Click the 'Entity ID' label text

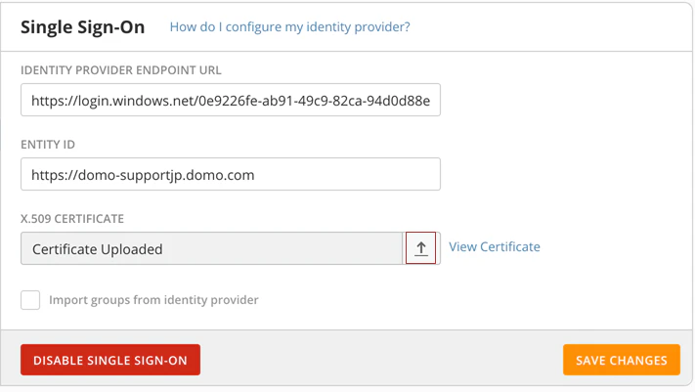click(48, 145)
